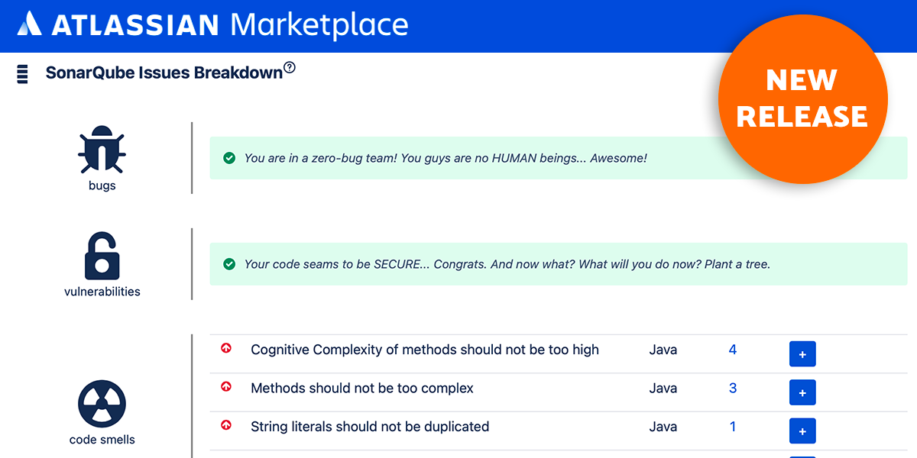Click green checkmark in SECURE message

pyautogui.click(x=228, y=264)
